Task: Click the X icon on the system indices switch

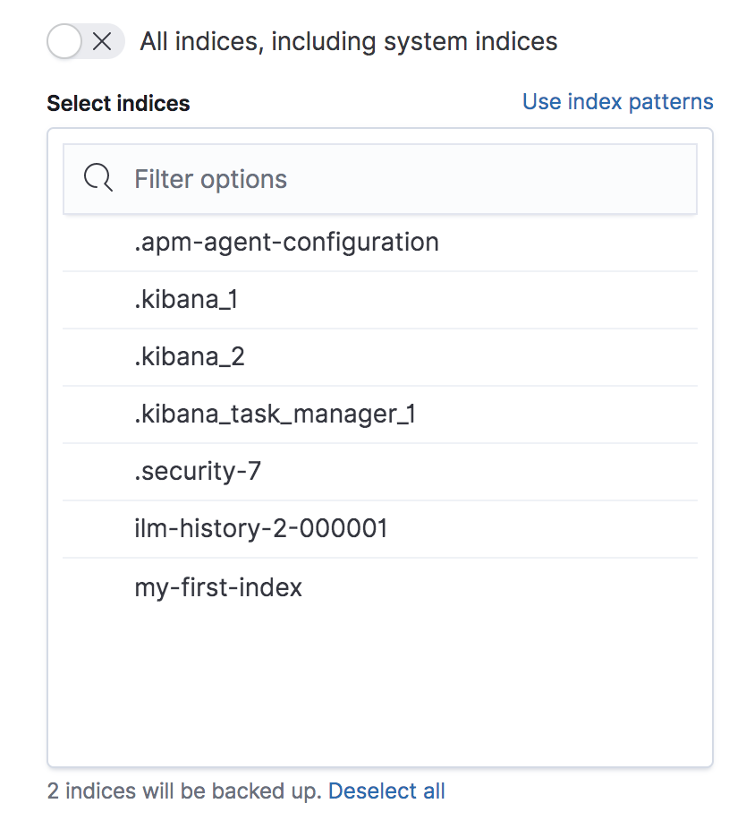Action: point(103,41)
